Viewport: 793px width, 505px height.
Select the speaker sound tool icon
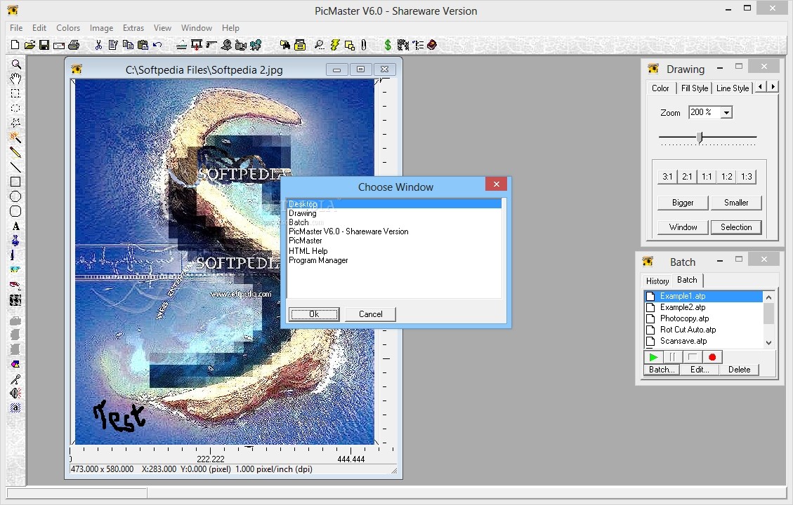click(15, 393)
